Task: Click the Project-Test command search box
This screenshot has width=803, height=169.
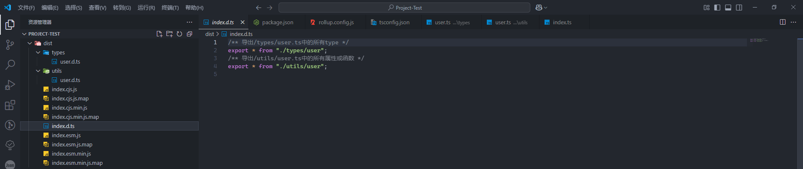Action: click(404, 8)
